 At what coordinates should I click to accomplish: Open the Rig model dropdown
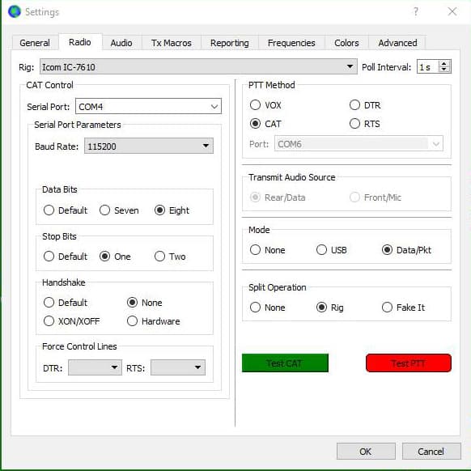coord(198,66)
